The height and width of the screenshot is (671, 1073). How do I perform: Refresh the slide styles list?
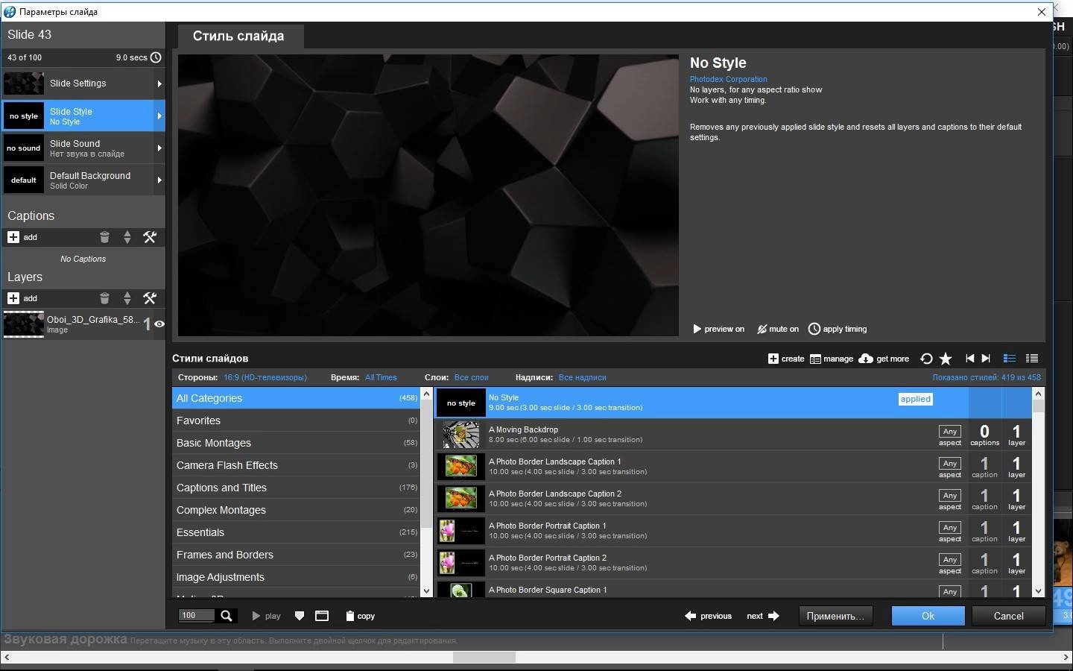[x=926, y=359]
